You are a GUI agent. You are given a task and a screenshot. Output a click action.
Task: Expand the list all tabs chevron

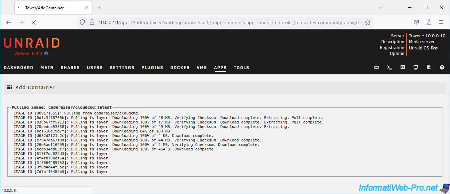pos(381,8)
